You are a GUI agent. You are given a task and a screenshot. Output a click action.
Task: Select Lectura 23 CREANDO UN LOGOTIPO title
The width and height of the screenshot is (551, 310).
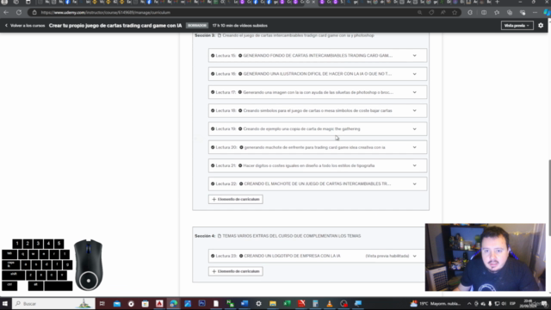tap(292, 256)
